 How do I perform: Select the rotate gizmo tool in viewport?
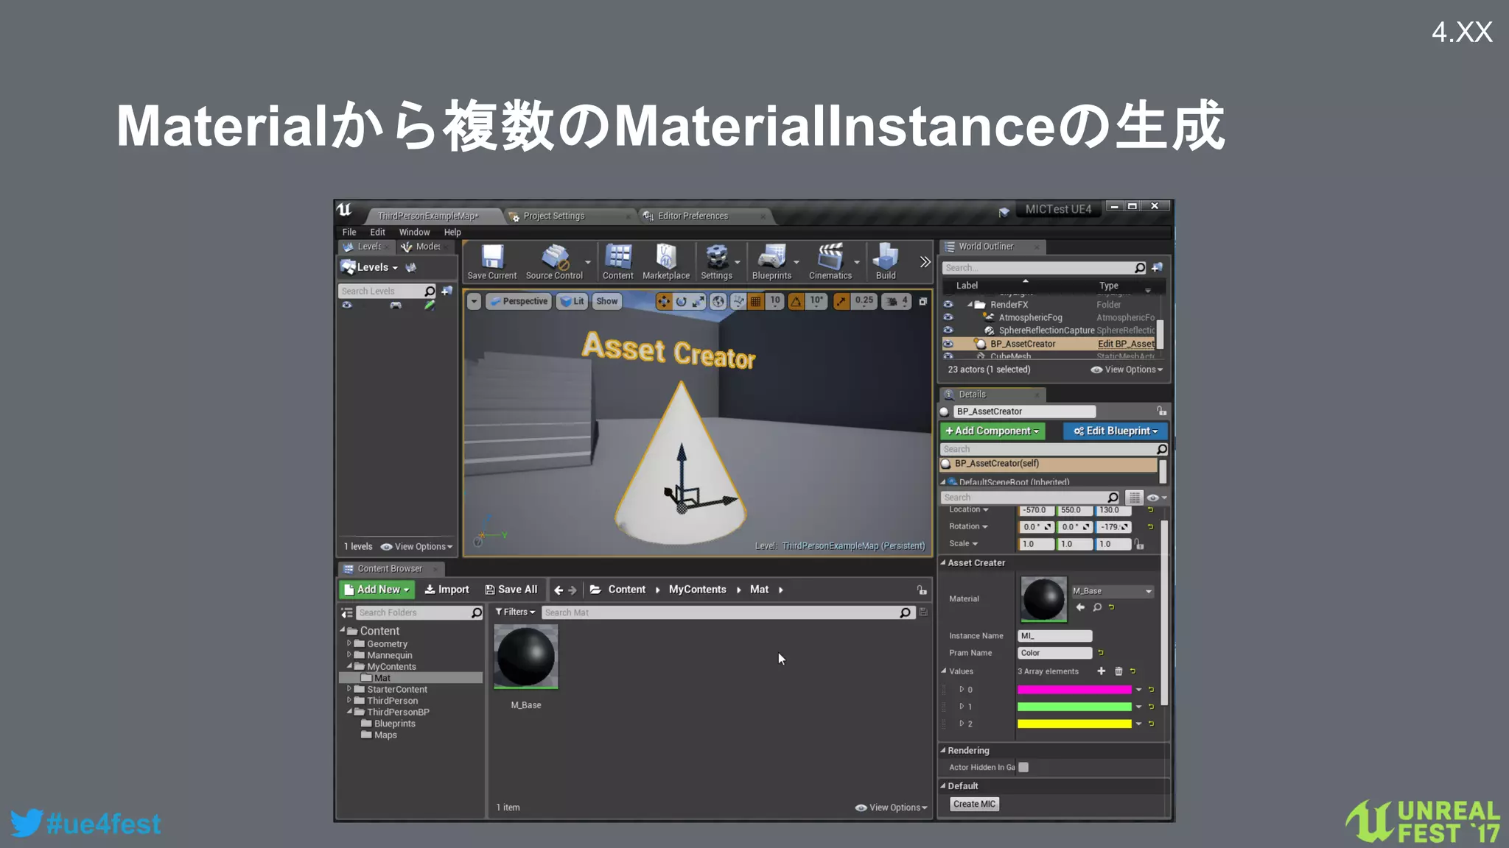click(x=681, y=301)
